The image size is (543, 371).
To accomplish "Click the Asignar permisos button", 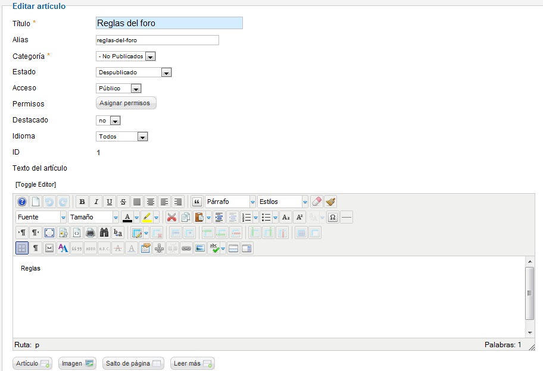I will click(126, 103).
